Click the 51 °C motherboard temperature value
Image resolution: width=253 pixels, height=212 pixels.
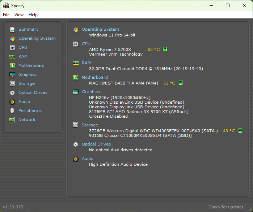[169, 83]
